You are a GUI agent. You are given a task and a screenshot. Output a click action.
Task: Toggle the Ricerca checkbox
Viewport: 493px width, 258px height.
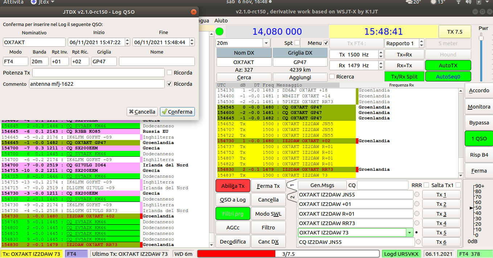(332, 76)
